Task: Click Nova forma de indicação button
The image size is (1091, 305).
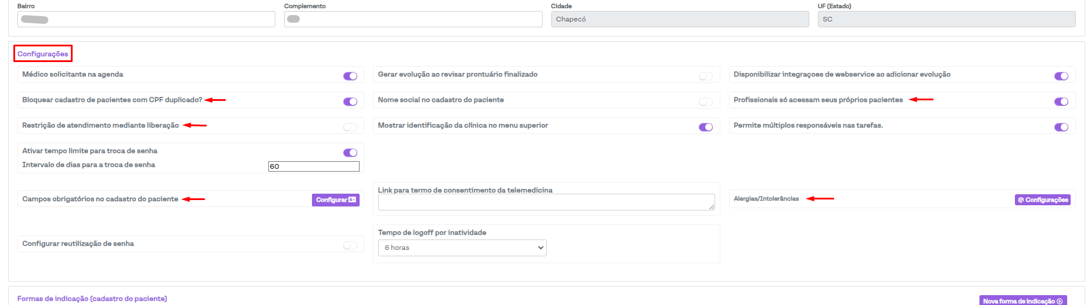Action: click(x=1022, y=300)
